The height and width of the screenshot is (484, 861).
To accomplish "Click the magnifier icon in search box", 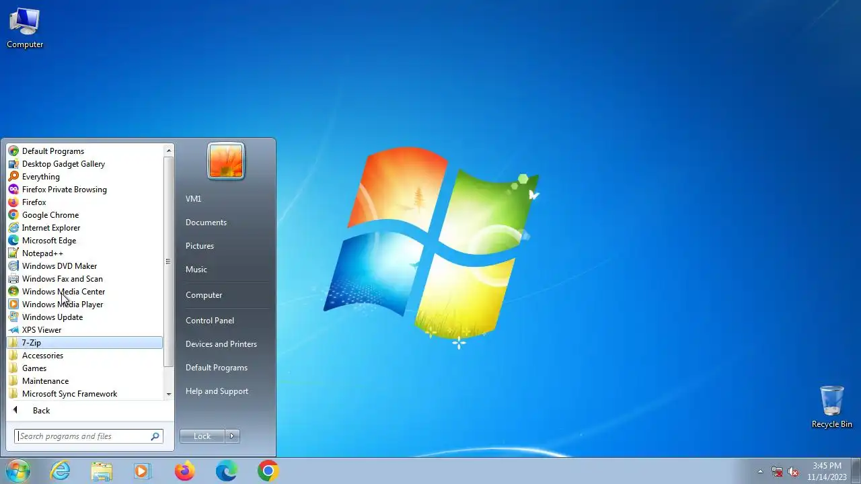I will pyautogui.click(x=155, y=436).
